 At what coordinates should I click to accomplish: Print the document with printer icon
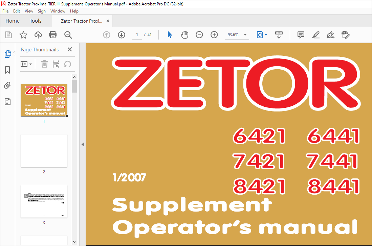[x=53, y=35]
